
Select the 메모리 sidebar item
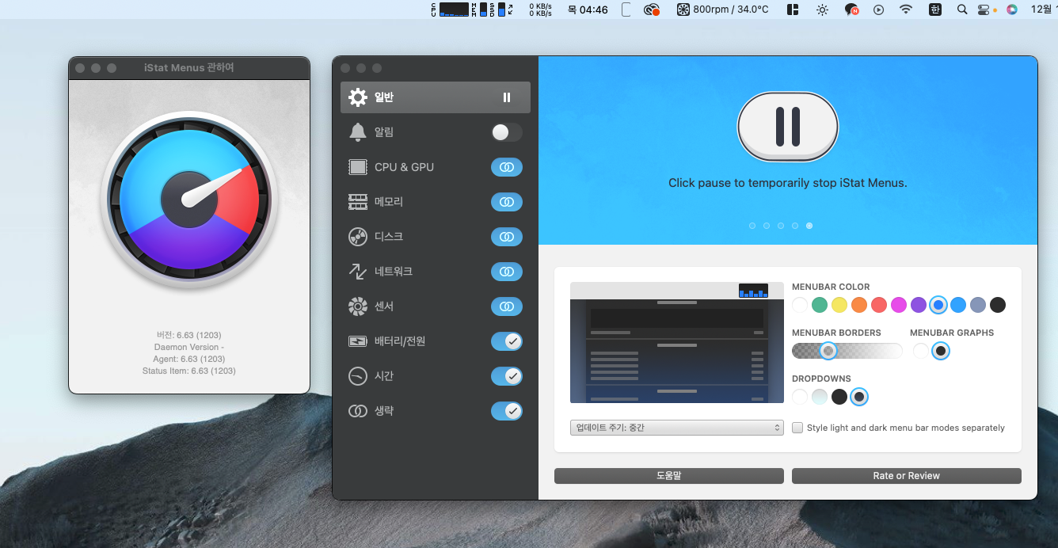coord(436,202)
